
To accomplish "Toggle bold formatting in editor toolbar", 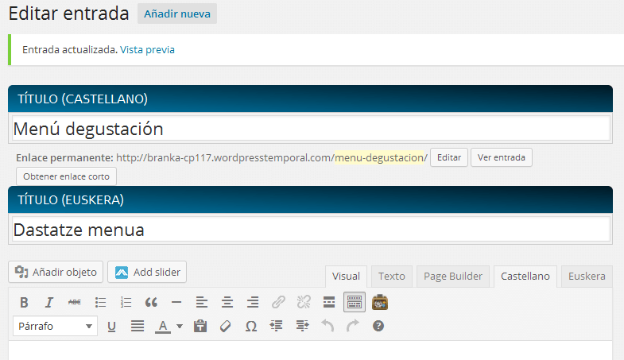I will tap(24, 303).
